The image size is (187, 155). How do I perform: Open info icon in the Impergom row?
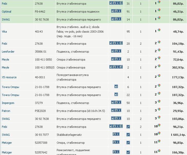click(x=119, y=102)
